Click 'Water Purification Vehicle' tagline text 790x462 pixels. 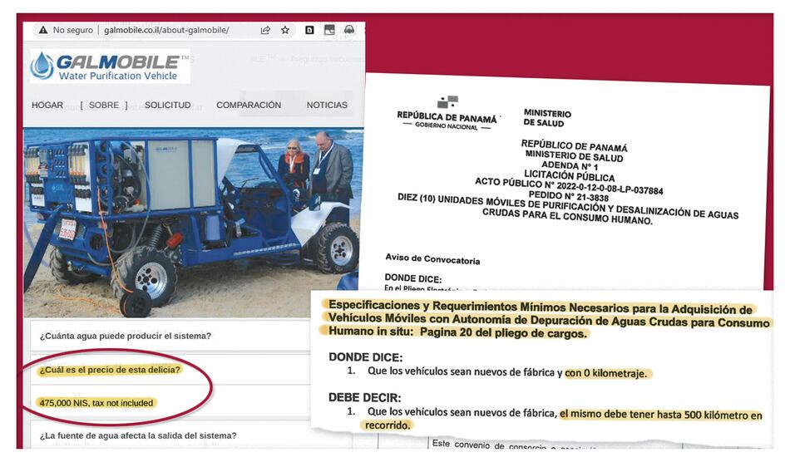pos(118,76)
